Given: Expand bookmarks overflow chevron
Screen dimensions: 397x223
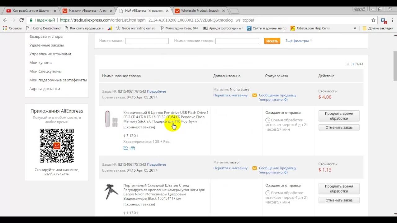Looking at the screenshot, I should pos(355,28).
